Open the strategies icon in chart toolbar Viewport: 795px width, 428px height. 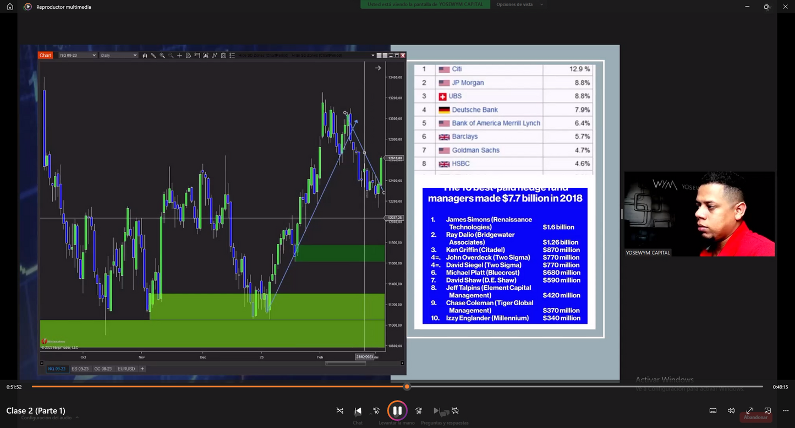pos(215,55)
